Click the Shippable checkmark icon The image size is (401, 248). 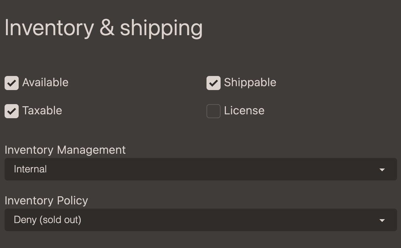tap(214, 83)
